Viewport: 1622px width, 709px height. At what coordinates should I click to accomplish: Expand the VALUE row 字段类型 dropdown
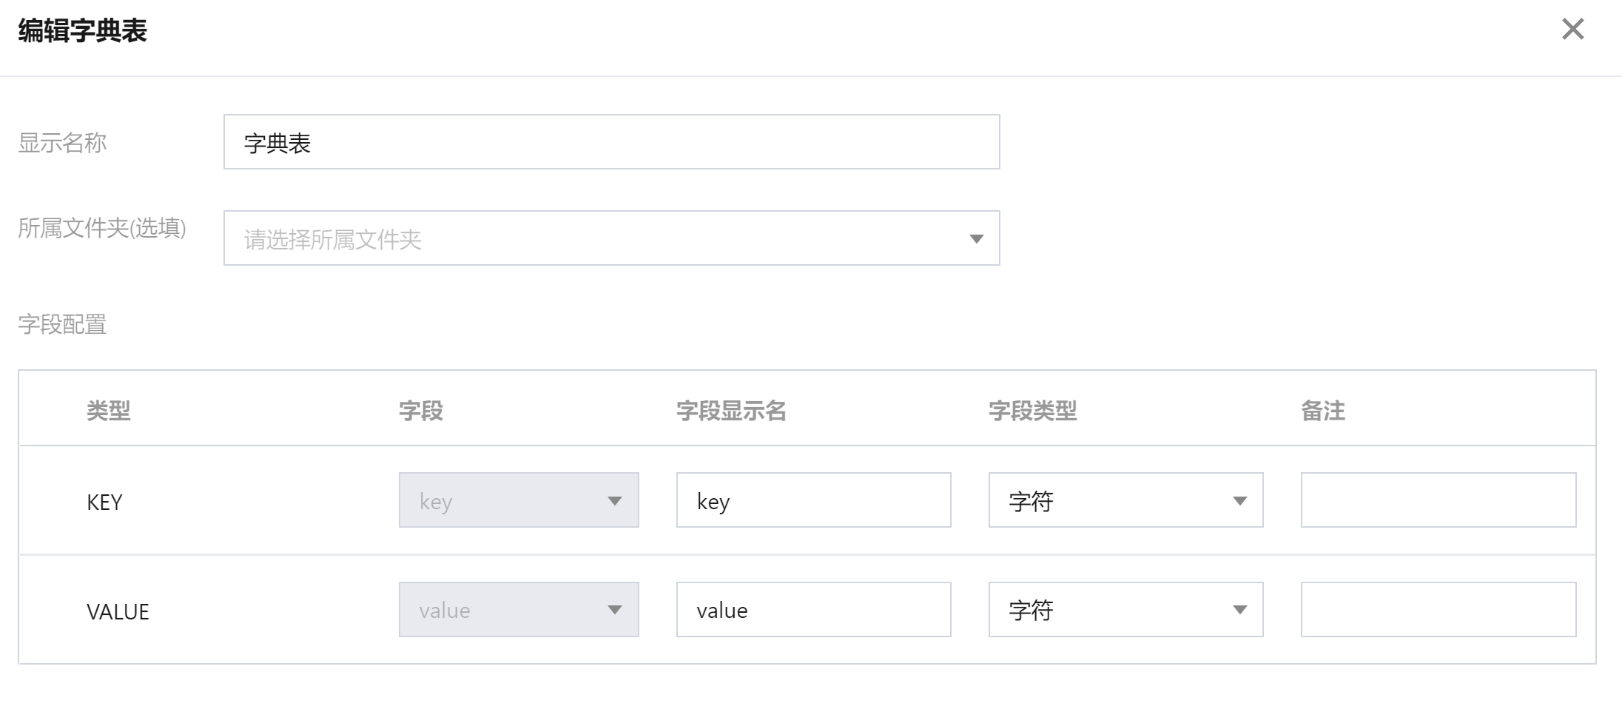1110,610
